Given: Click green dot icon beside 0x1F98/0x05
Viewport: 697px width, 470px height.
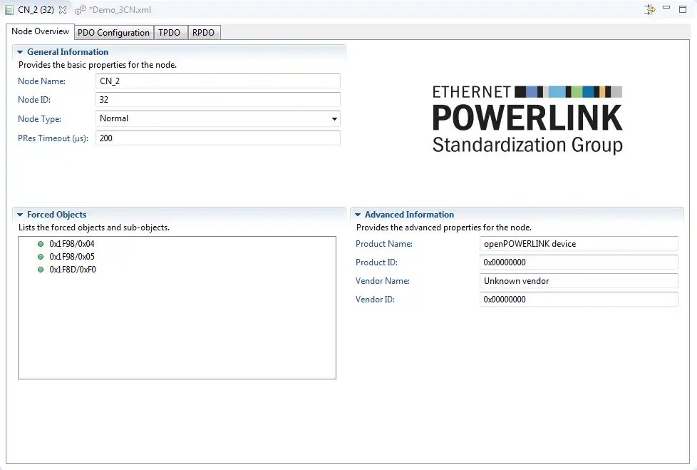Looking at the screenshot, I should [x=41, y=257].
